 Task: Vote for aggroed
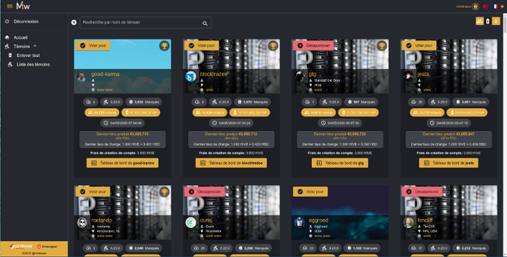[x=311, y=192]
